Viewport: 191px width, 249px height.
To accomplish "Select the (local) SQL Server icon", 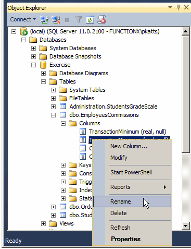I will tap(24, 31).
